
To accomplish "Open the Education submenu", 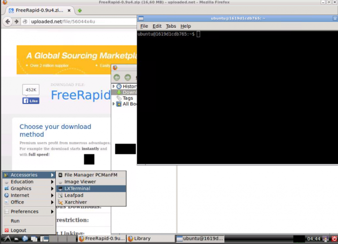I will (x=29, y=182).
